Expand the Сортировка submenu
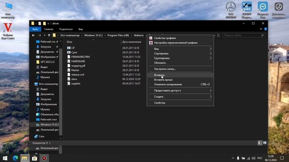The height and width of the screenshot is (162, 289). pyautogui.click(x=180, y=54)
